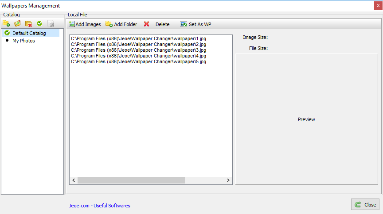Image resolution: width=383 pixels, height=214 pixels.
Task: Click the add new catalog folder icon
Action: tap(6, 23)
